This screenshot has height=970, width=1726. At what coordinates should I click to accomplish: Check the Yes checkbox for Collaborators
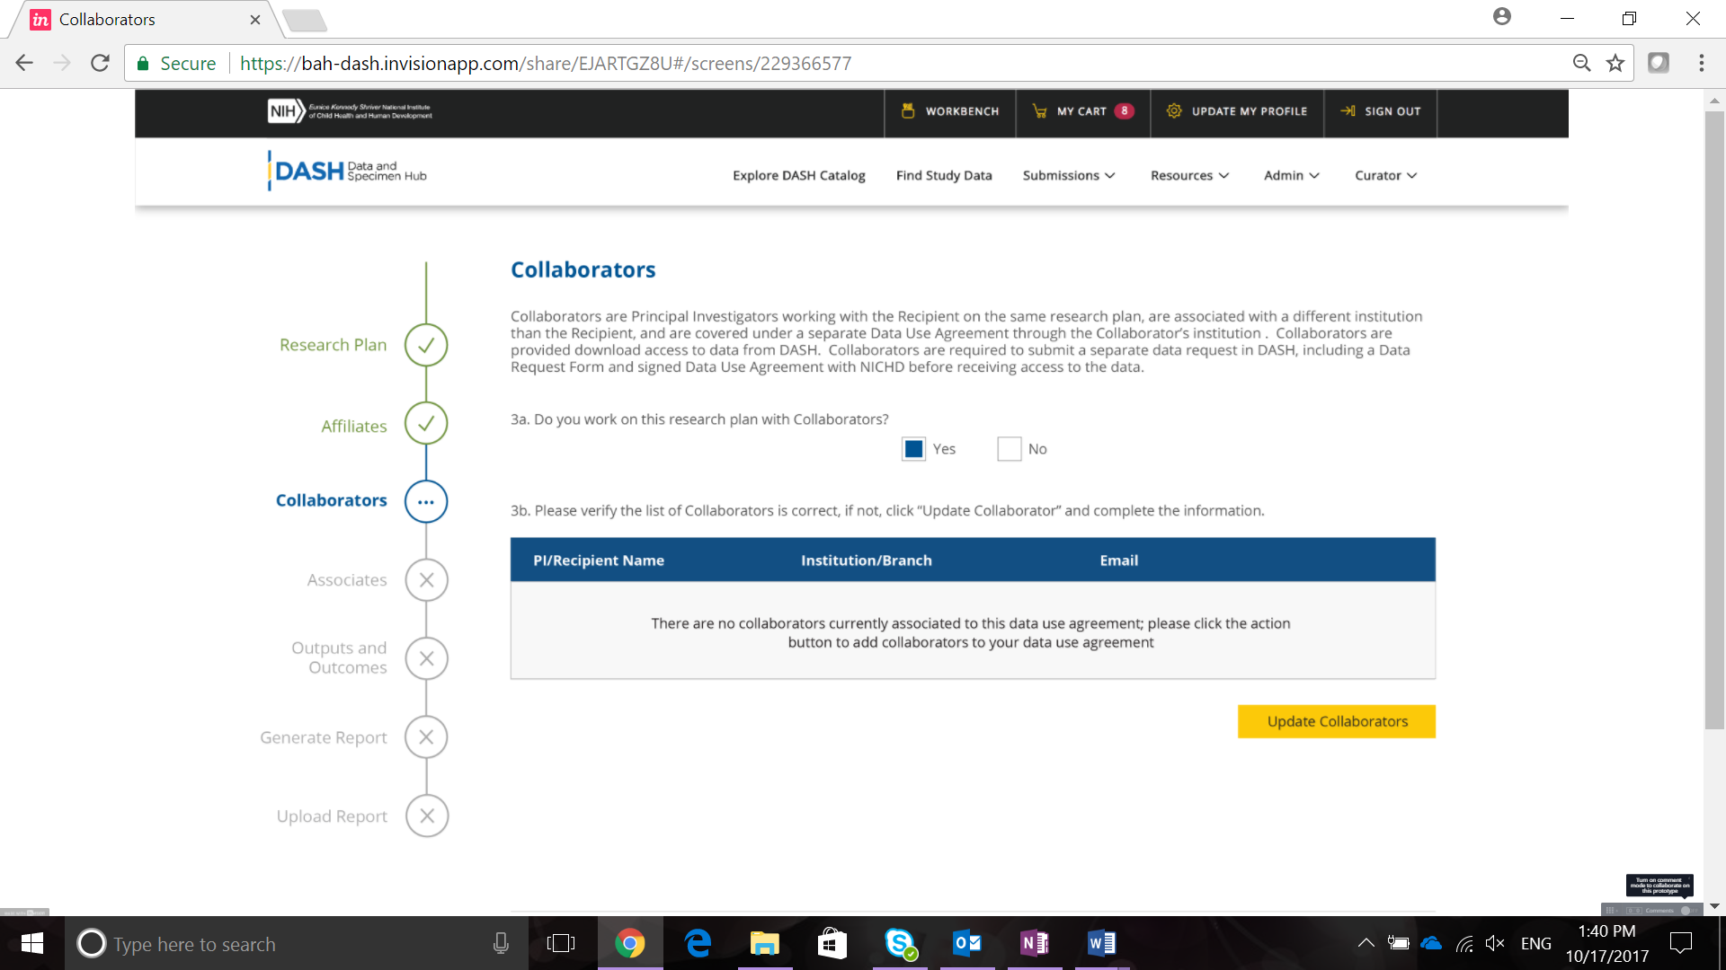(913, 449)
